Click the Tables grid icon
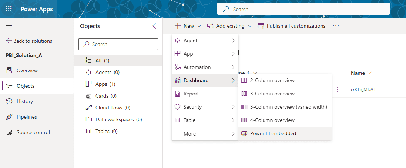The image size is (406, 168). pos(89,131)
